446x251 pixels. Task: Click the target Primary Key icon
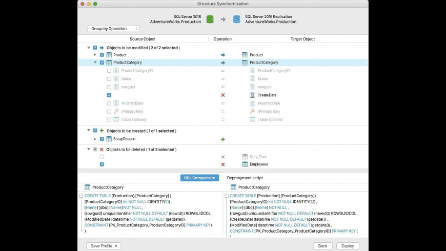tap(252, 111)
